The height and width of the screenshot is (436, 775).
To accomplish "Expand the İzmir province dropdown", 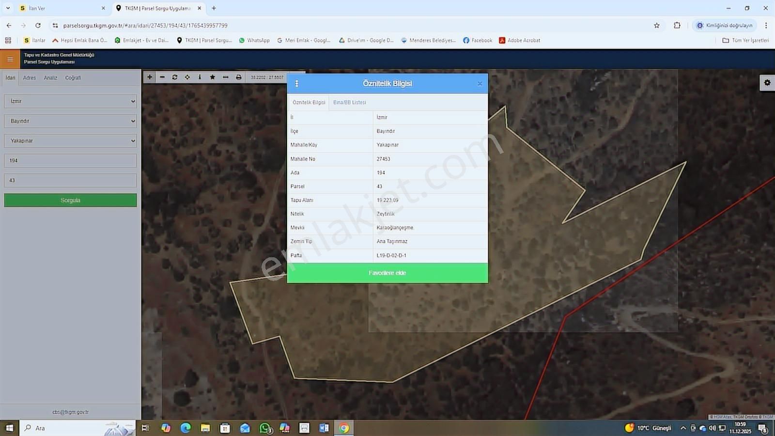I will (x=70, y=101).
